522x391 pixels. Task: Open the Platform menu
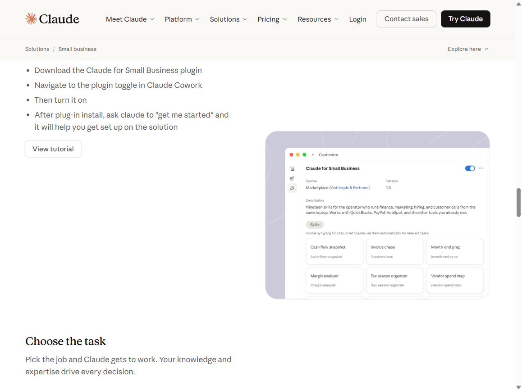[182, 19]
